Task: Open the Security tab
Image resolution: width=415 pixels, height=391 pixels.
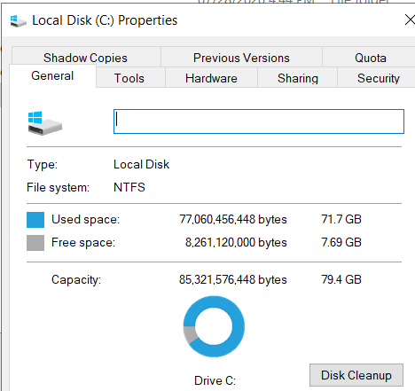Action: [378, 78]
